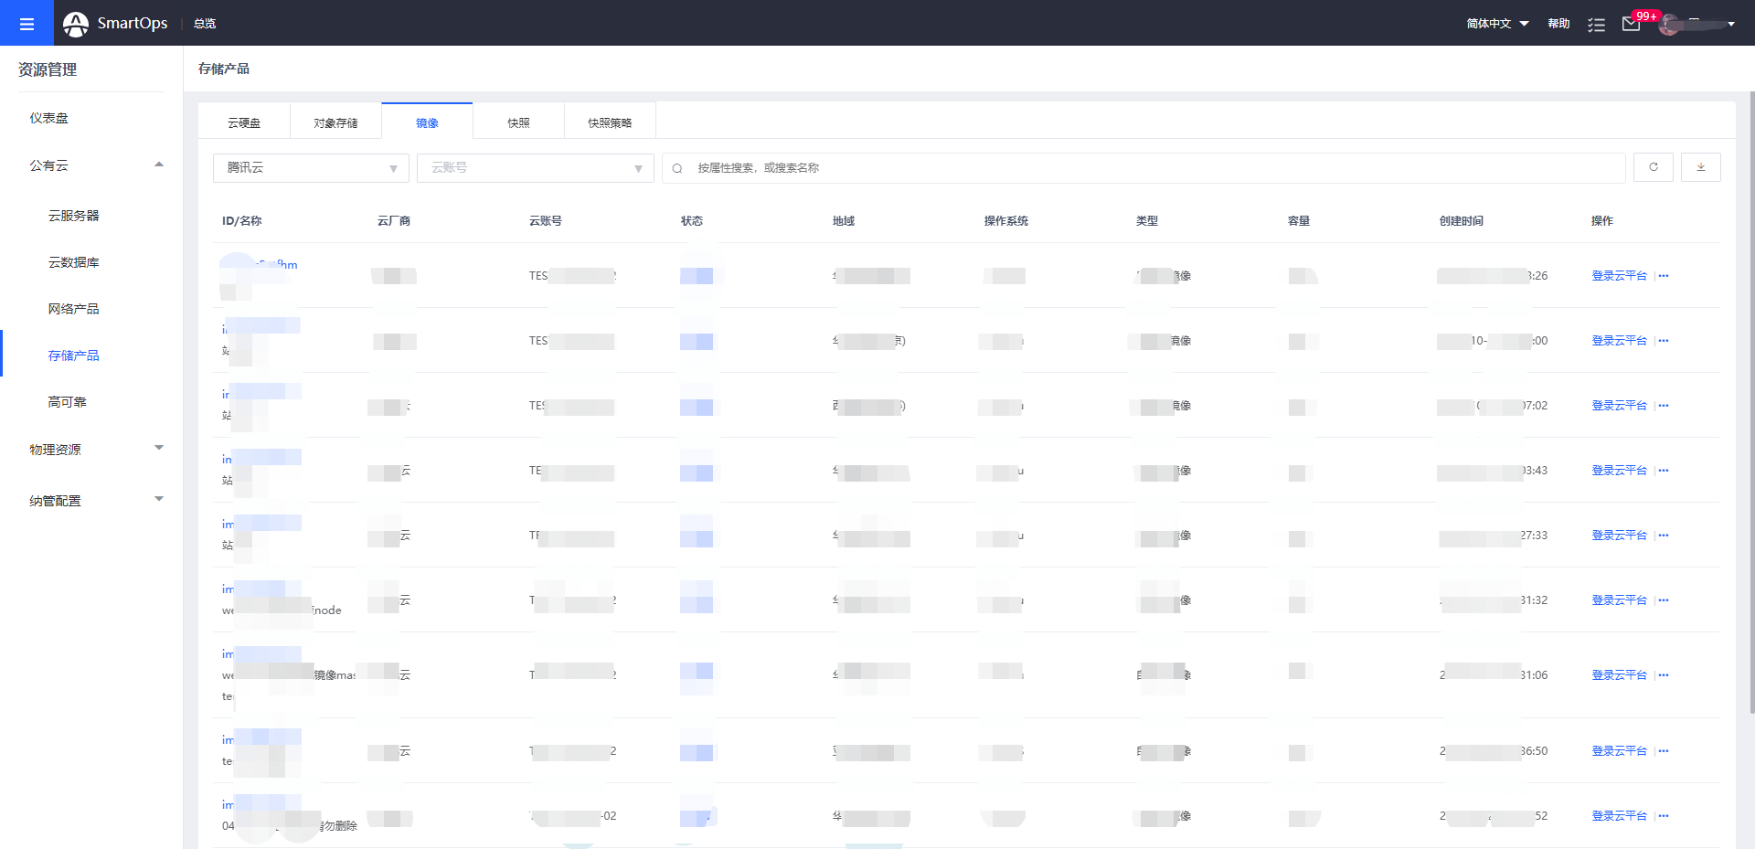This screenshot has height=849, width=1755.
Task: Open more actions for row ending 31:06
Action: point(1664,675)
